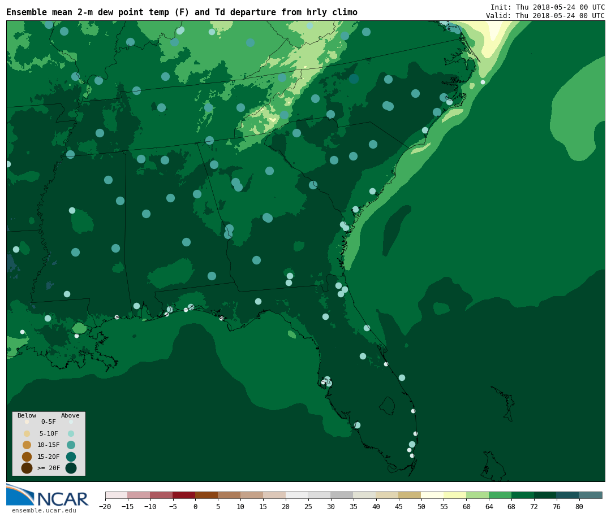Viewport: 611px width, 517px height.
Task: Click the '80' colorbar tick label
Action: point(579,506)
